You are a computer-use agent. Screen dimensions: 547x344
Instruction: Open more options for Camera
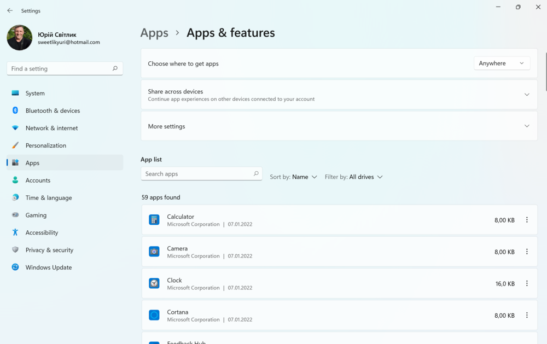click(527, 252)
